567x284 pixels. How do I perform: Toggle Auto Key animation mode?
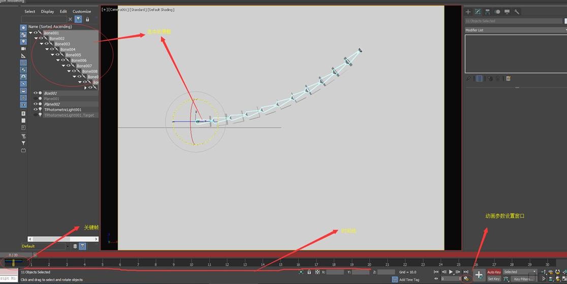[x=494, y=272]
